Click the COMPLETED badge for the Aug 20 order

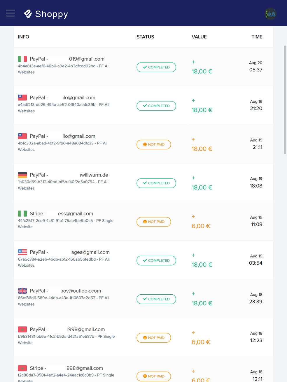tap(156, 67)
